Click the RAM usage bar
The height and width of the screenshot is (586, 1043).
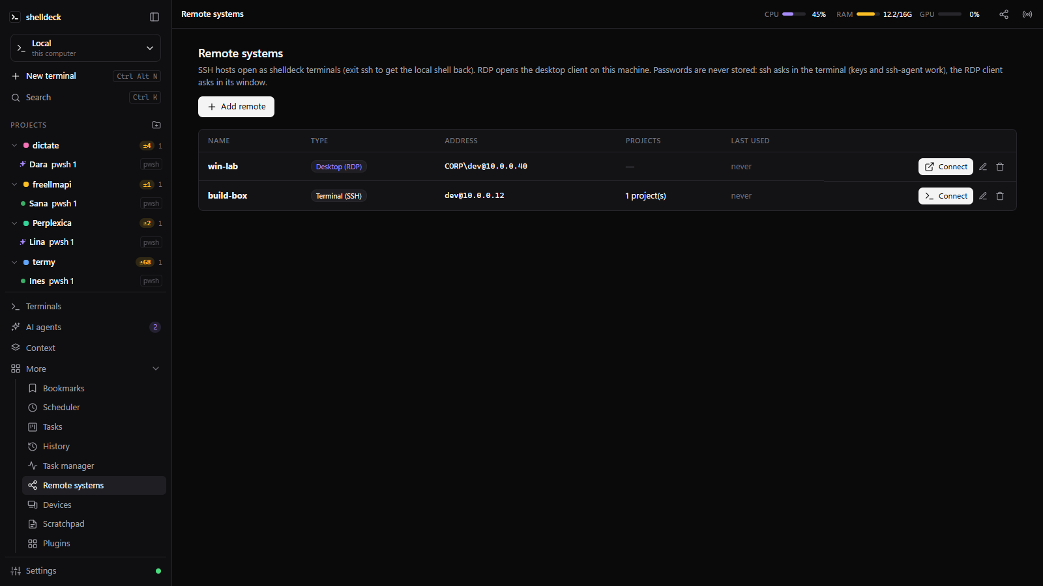point(868,14)
